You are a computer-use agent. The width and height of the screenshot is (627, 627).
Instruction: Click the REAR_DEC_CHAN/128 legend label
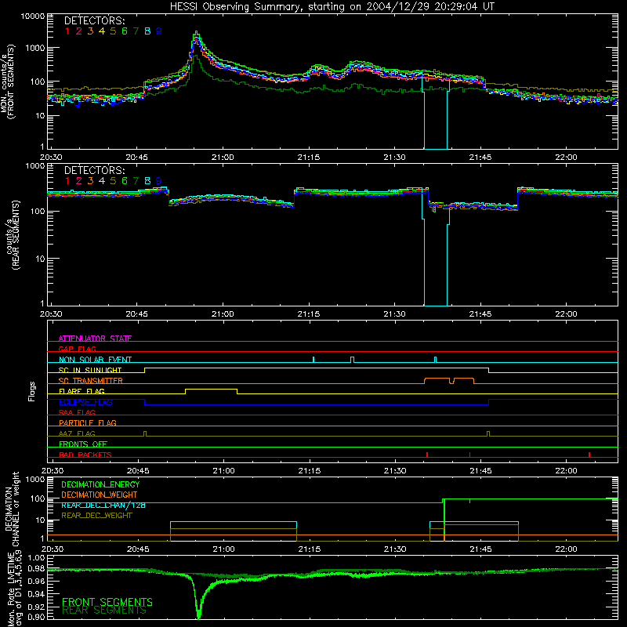[x=103, y=505]
